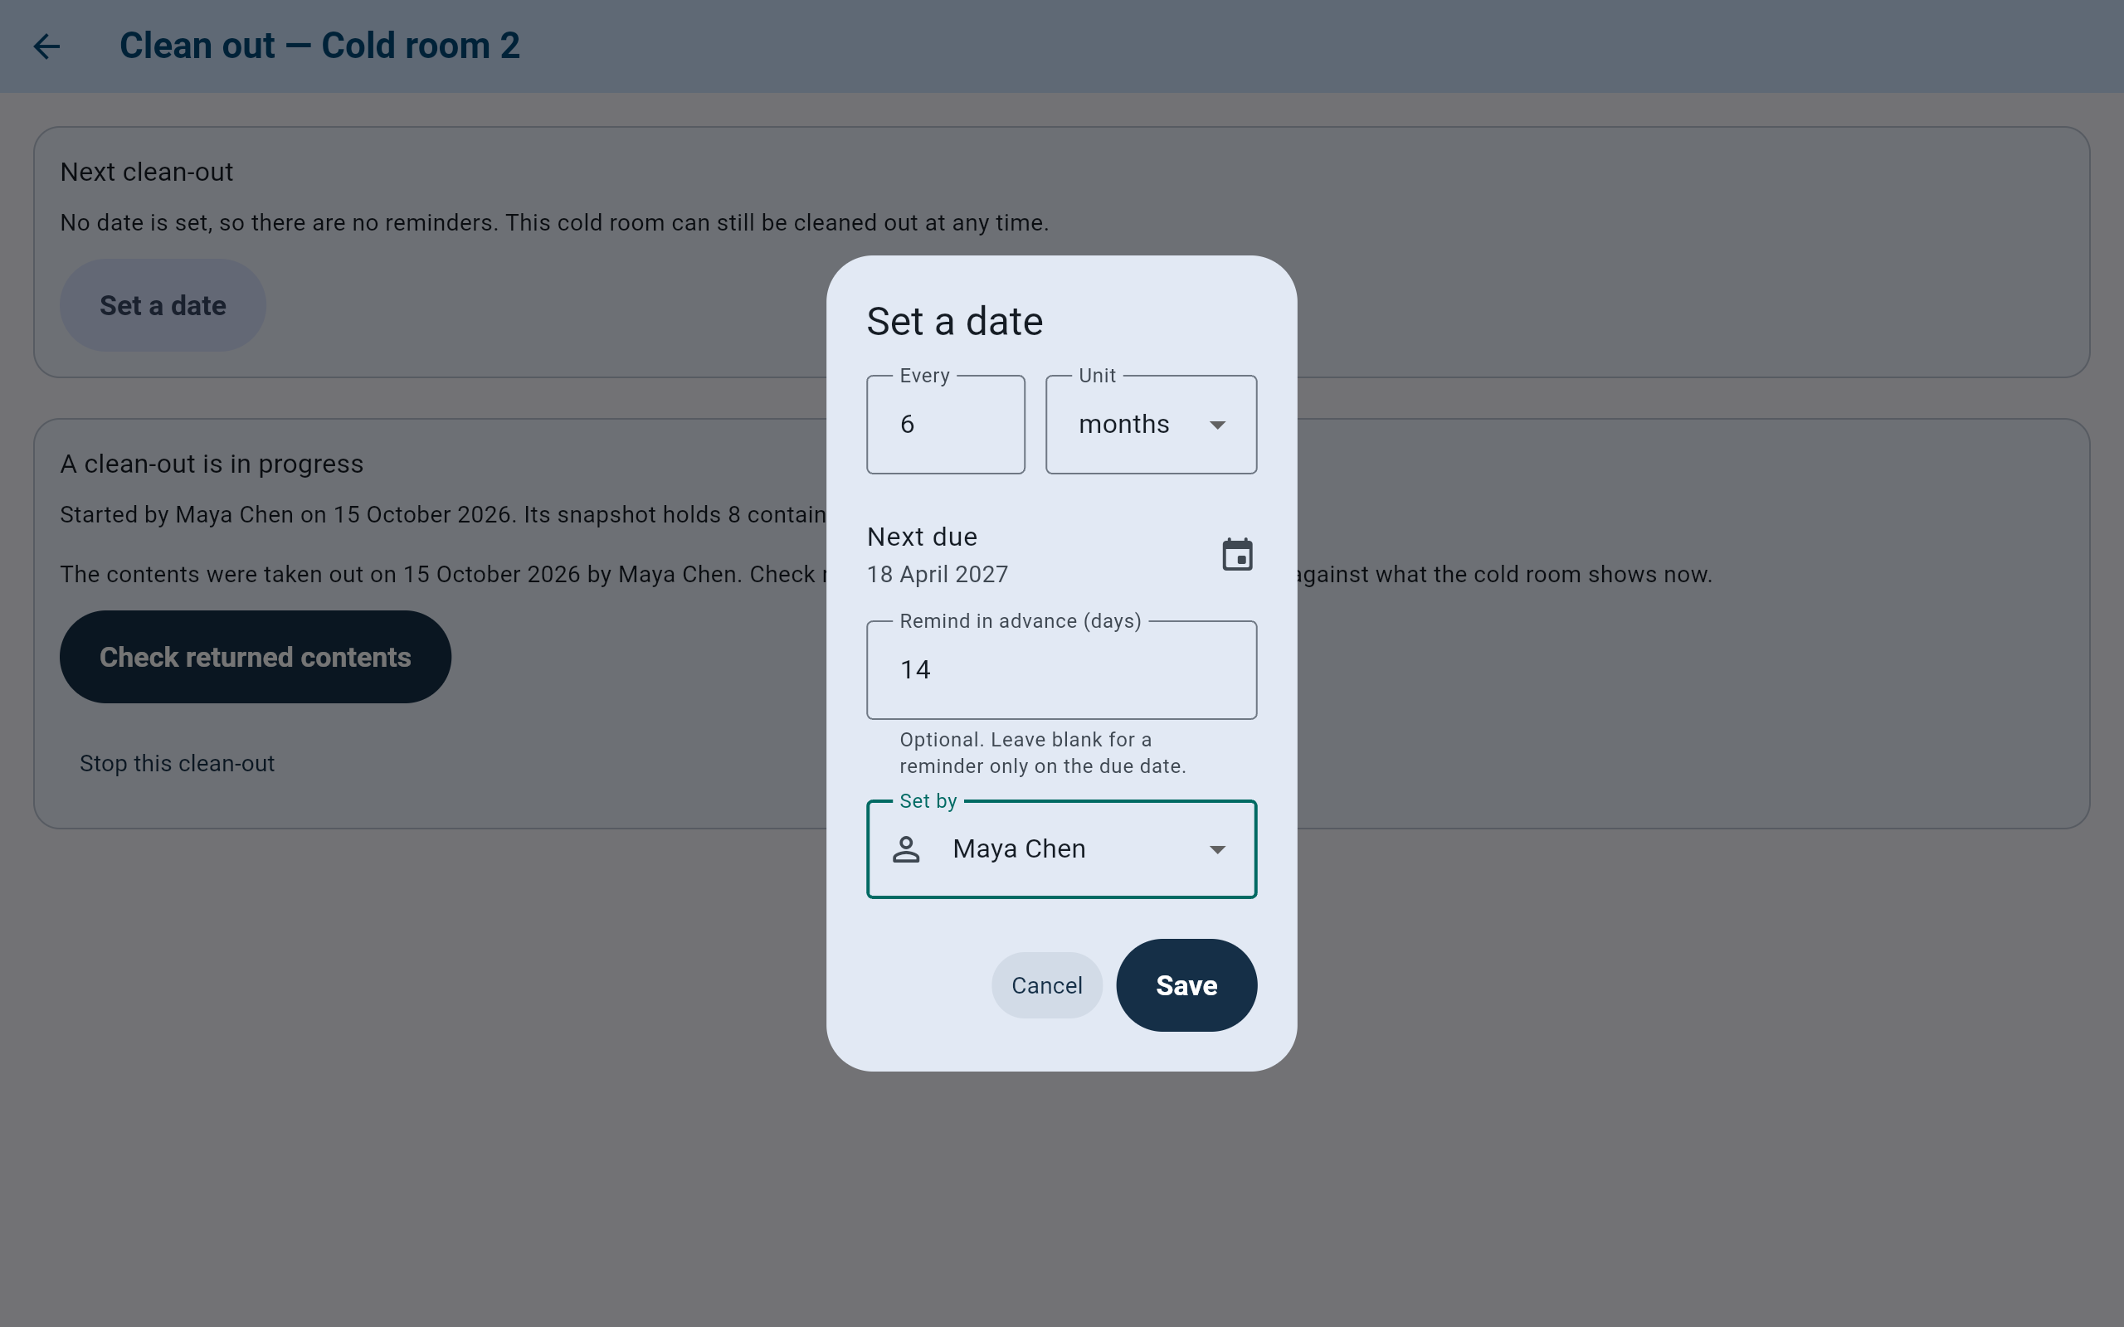
Task: Click Stop this clean-out
Action: tap(178, 764)
